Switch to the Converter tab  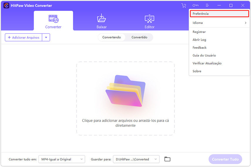click(x=53, y=21)
